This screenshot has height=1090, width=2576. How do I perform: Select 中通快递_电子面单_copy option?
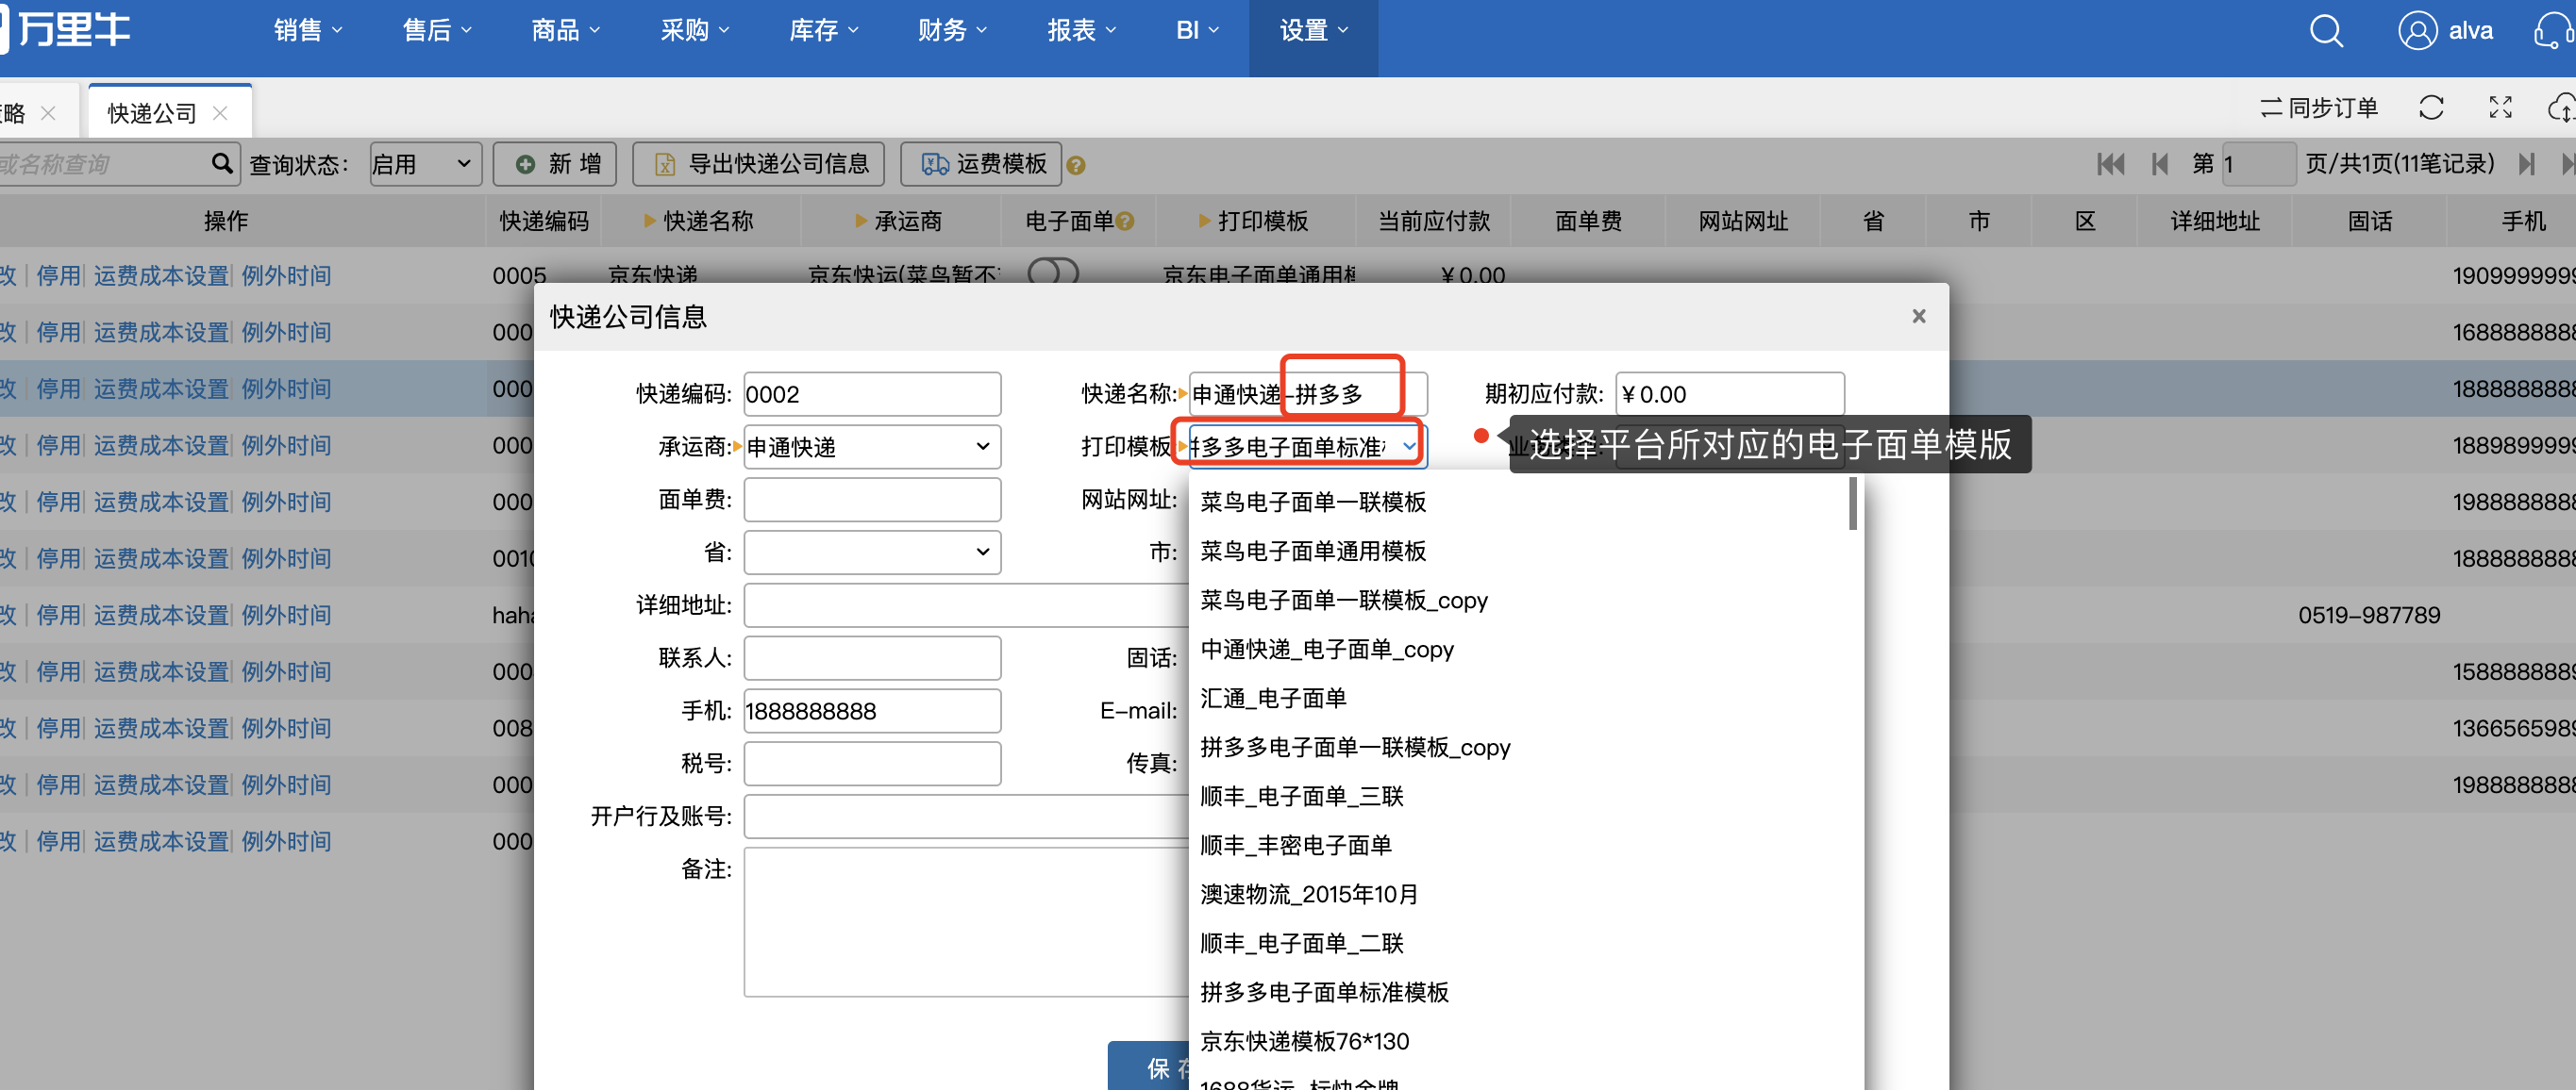tap(1327, 650)
